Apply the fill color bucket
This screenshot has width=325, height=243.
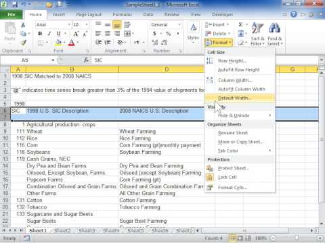58,43
